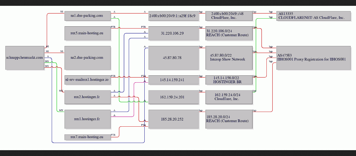This screenshot has width=356, height=156.
Task: Select the 31.220.106.29 IP node
Action: pos(174,33)
